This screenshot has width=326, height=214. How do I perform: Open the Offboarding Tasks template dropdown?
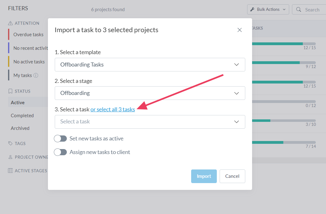pyautogui.click(x=150, y=65)
